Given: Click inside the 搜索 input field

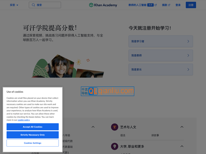Looking at the screenshot, I should [x=46, y=5].
